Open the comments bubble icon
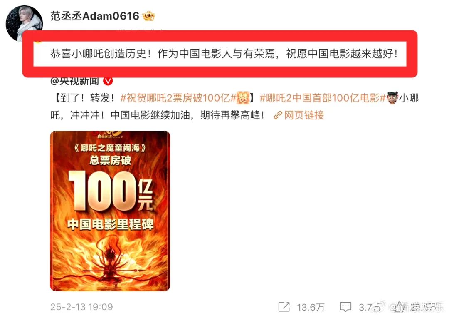The image size is (449, 318). click(345, 307)
